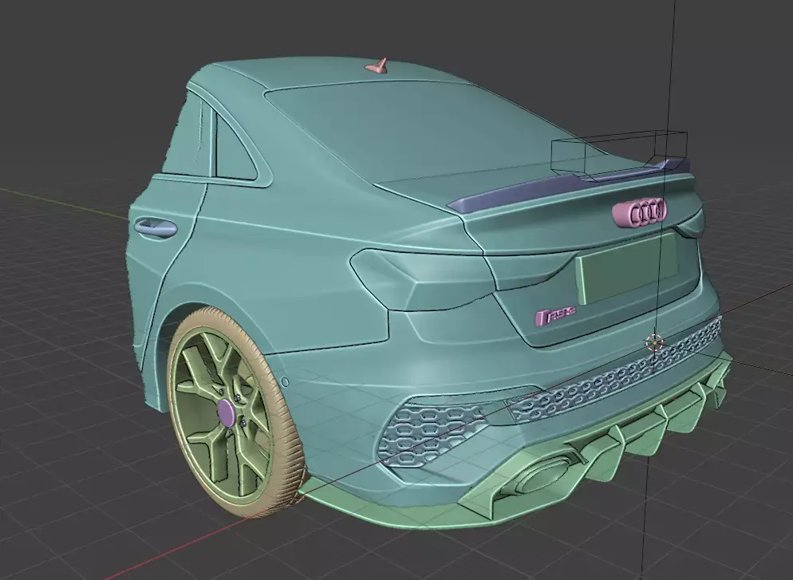Select the wireframe box above spoiler
The width and height of the screenshot is (793, 580).
(x=619, y=154)
